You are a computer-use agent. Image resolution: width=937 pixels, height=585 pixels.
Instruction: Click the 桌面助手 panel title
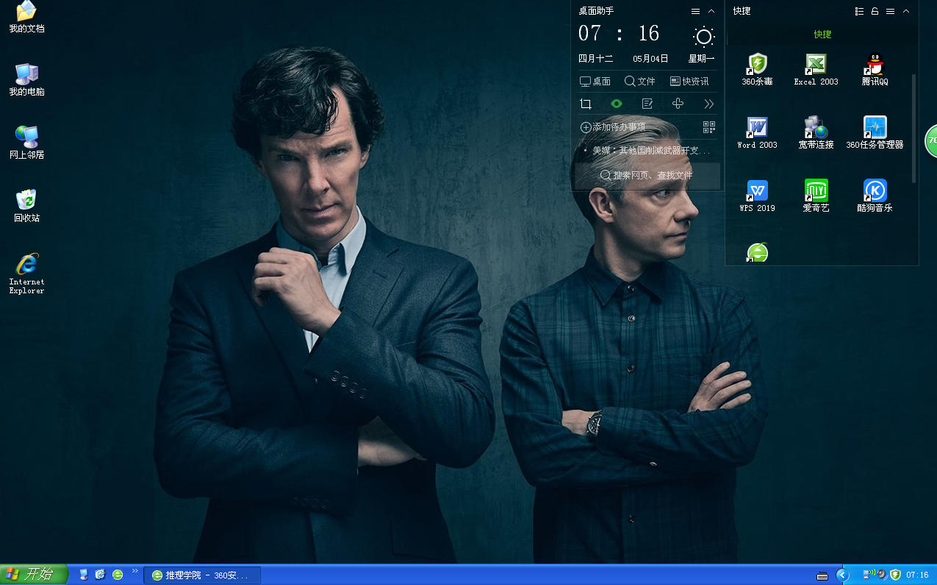(596, 11)
